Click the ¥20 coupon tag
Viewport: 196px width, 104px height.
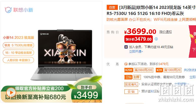tap(168, 70)
